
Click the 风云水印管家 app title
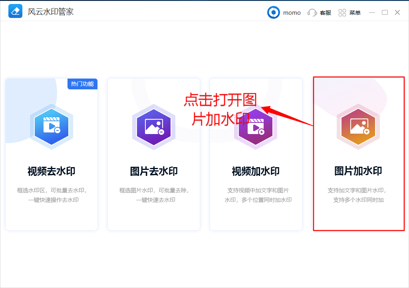[50, 12]
